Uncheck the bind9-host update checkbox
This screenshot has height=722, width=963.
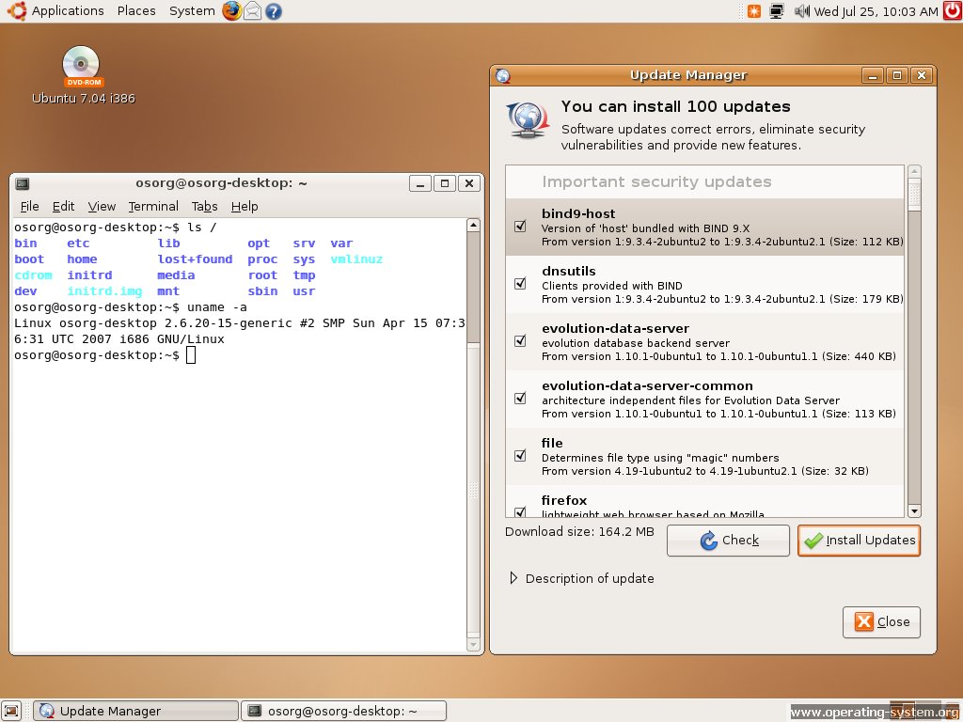pyautogui.click(x=520, y=226)
